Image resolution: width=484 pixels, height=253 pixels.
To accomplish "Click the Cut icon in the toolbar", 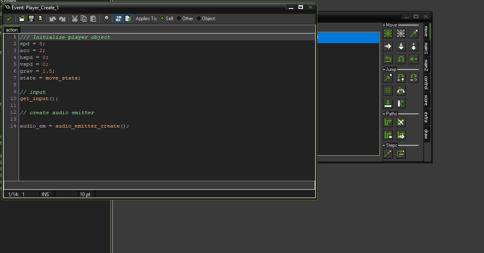I will tap(74, 18).
